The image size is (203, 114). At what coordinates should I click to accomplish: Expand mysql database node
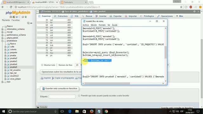coord(2,32)
